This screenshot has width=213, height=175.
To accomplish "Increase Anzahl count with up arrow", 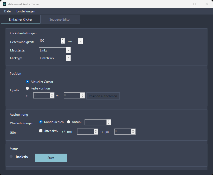I will click(x=109, y=121).
